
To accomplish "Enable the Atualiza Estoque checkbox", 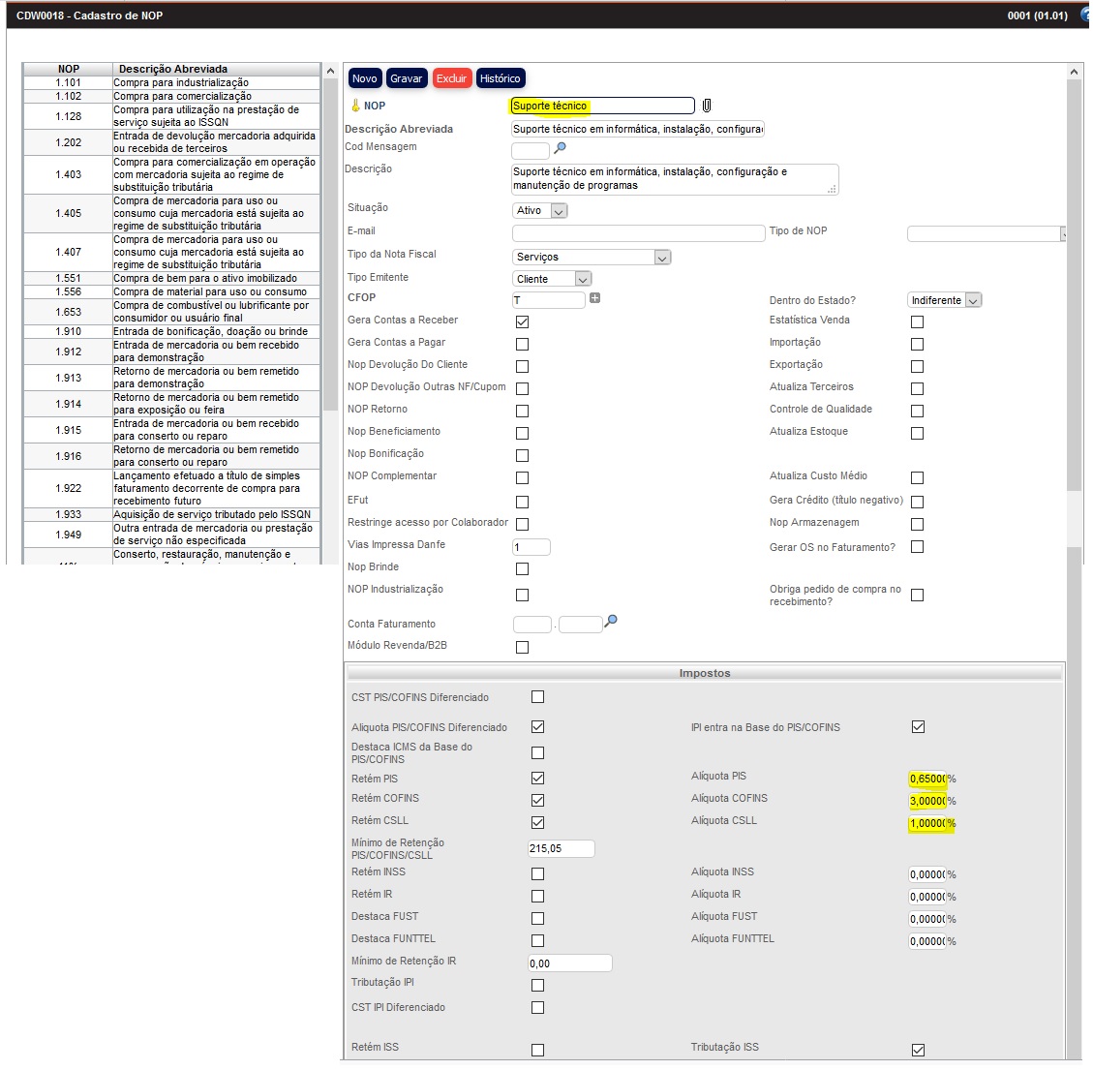I will (917, 433).
